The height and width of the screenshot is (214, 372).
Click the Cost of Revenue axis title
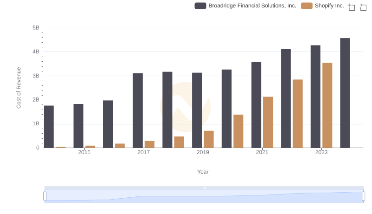19,88
